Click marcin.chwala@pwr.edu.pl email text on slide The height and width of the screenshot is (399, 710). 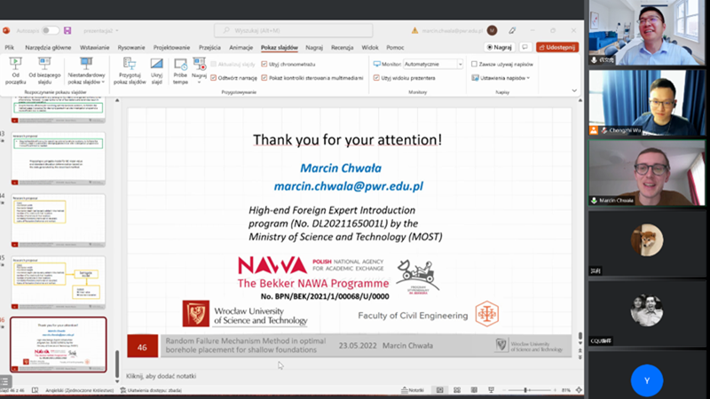coord(348,186)
